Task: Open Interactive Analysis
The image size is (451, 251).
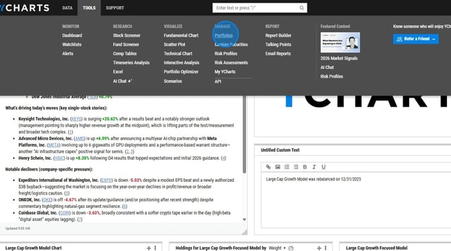Action: click(182, 63)
